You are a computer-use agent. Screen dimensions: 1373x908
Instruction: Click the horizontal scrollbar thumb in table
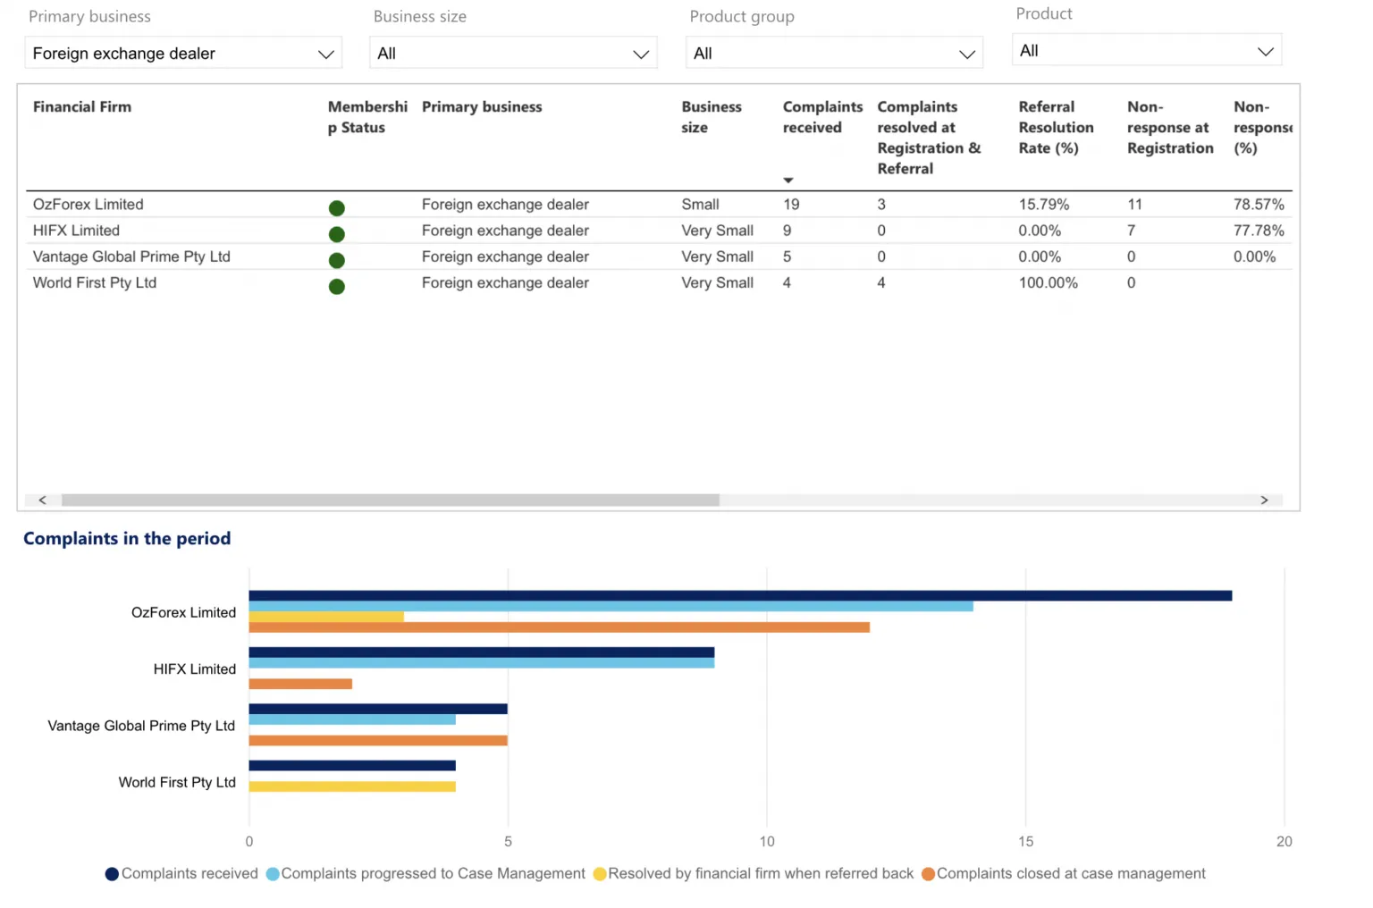(x=391, y=500)
